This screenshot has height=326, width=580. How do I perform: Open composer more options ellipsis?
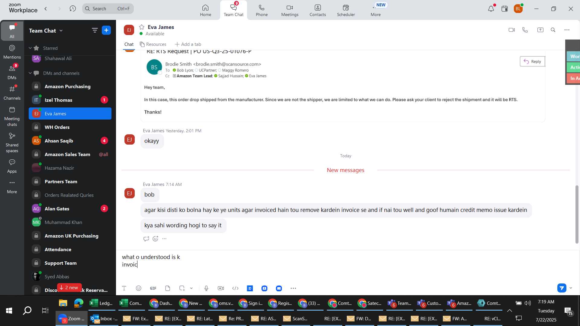[x=293, y=288]
